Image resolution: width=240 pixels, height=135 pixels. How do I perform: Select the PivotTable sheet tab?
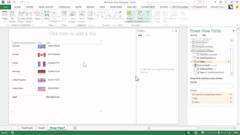(x=27, y=128)
